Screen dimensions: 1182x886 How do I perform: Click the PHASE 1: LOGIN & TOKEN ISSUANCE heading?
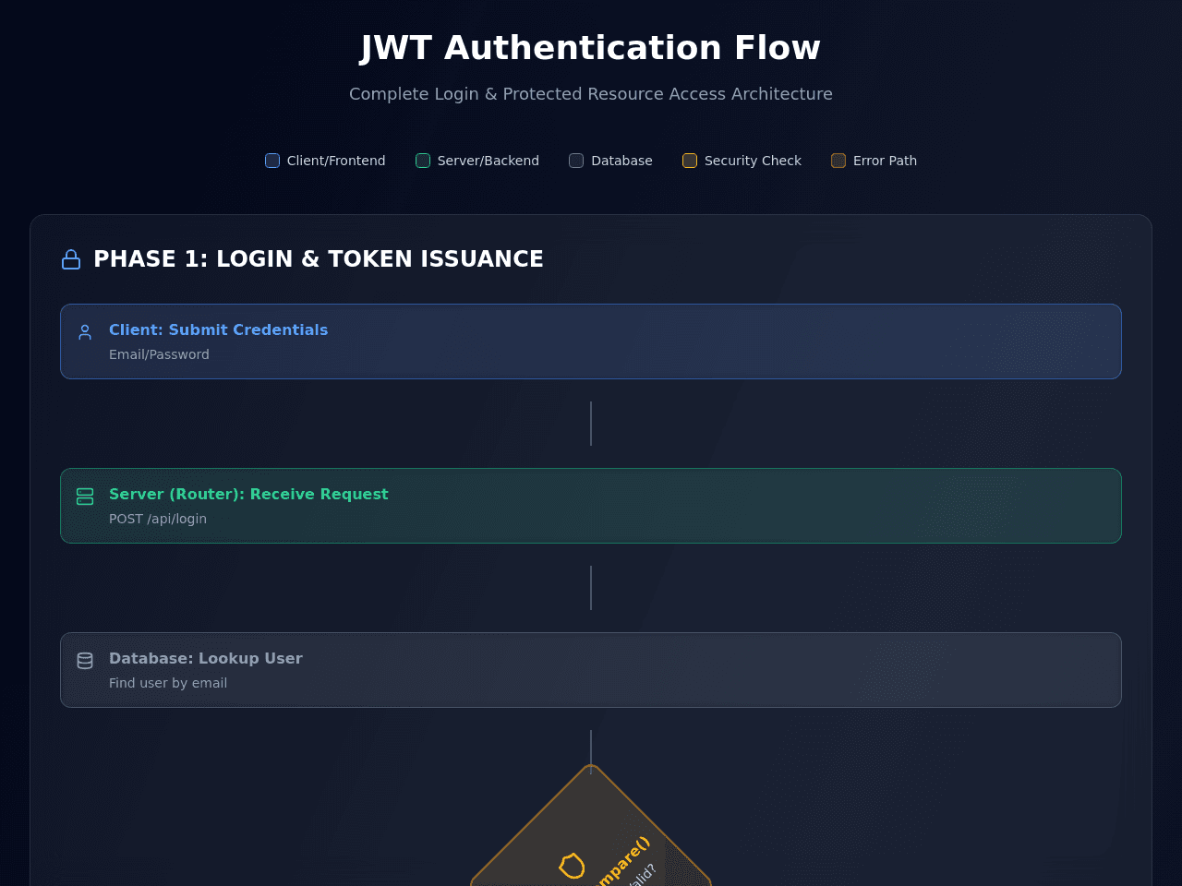click(319, 259)
